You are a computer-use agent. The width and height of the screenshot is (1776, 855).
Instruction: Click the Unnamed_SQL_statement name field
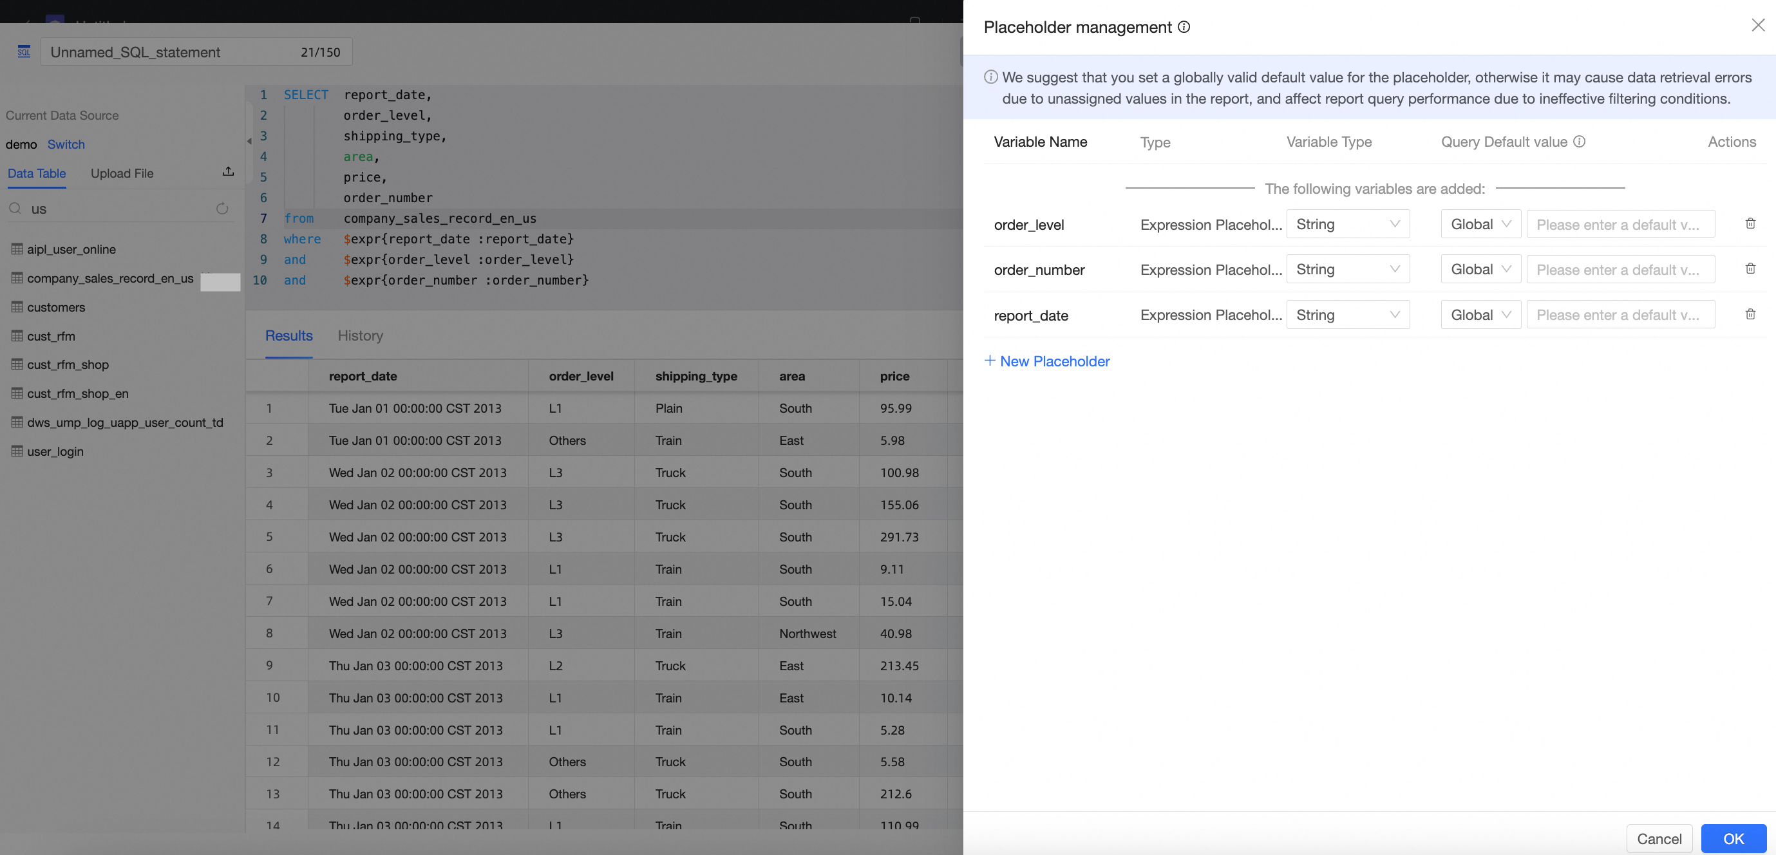(x=196, y=52)
